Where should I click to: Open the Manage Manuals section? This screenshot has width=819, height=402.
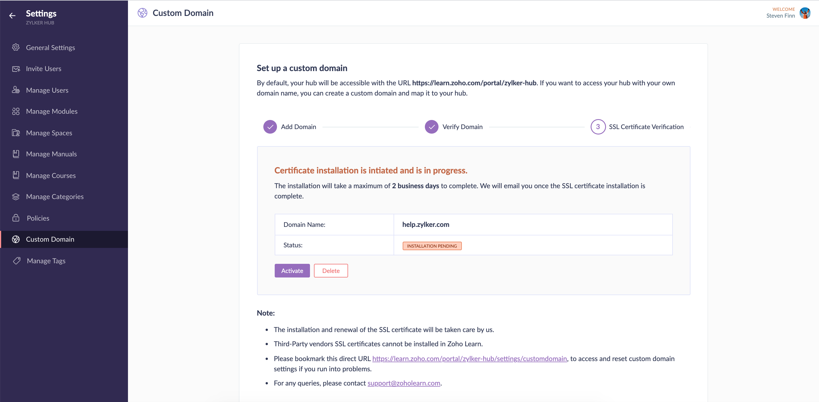point(51,154)
